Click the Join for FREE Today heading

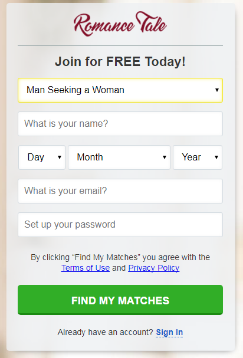pos(120,62)
